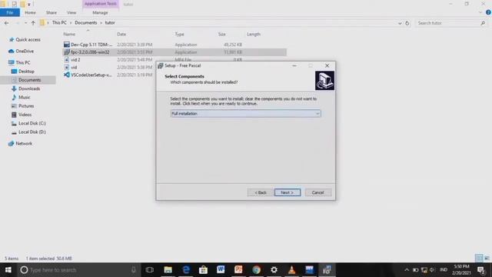The height and width of the screenshot is (277, 492).
Task: Switch to the View ribbon tab
Action: tap(71, 12)
